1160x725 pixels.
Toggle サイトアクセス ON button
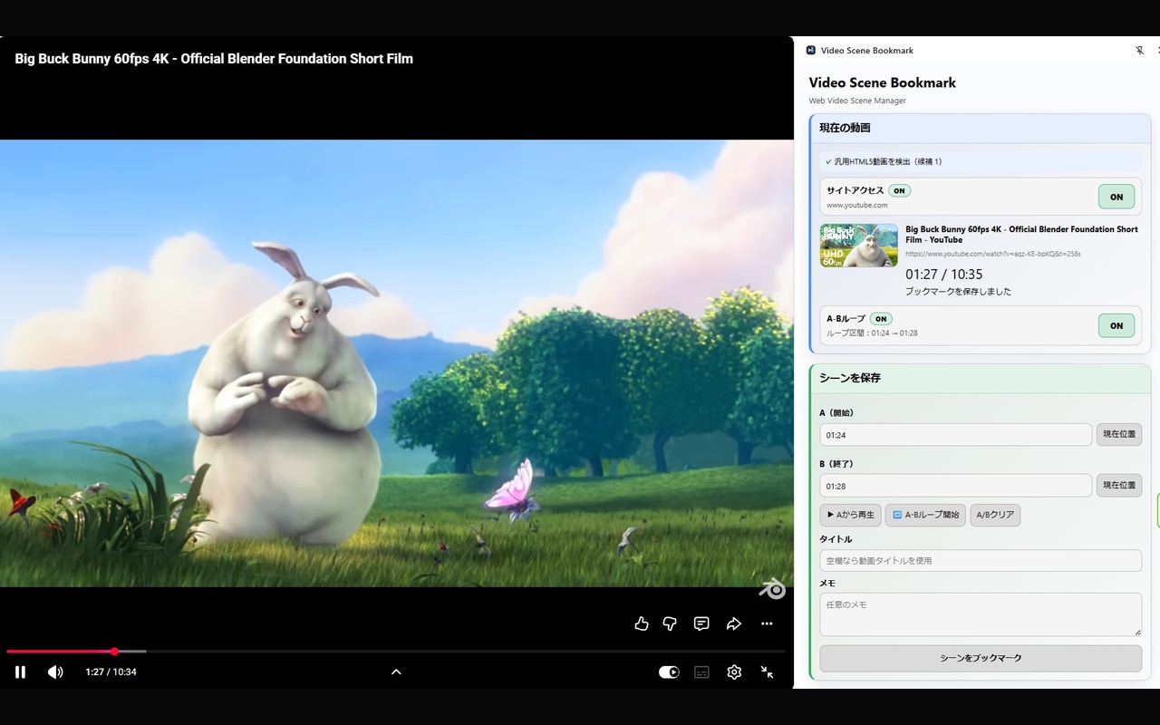pyautogui.click(x=1116, y=197)
